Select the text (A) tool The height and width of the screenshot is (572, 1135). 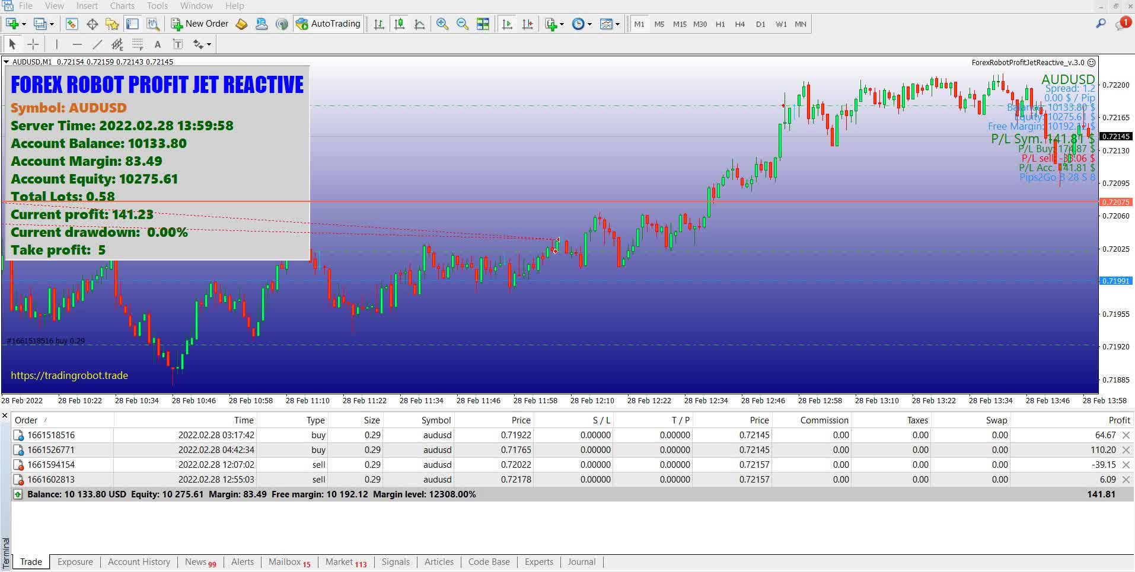[157, 44]
